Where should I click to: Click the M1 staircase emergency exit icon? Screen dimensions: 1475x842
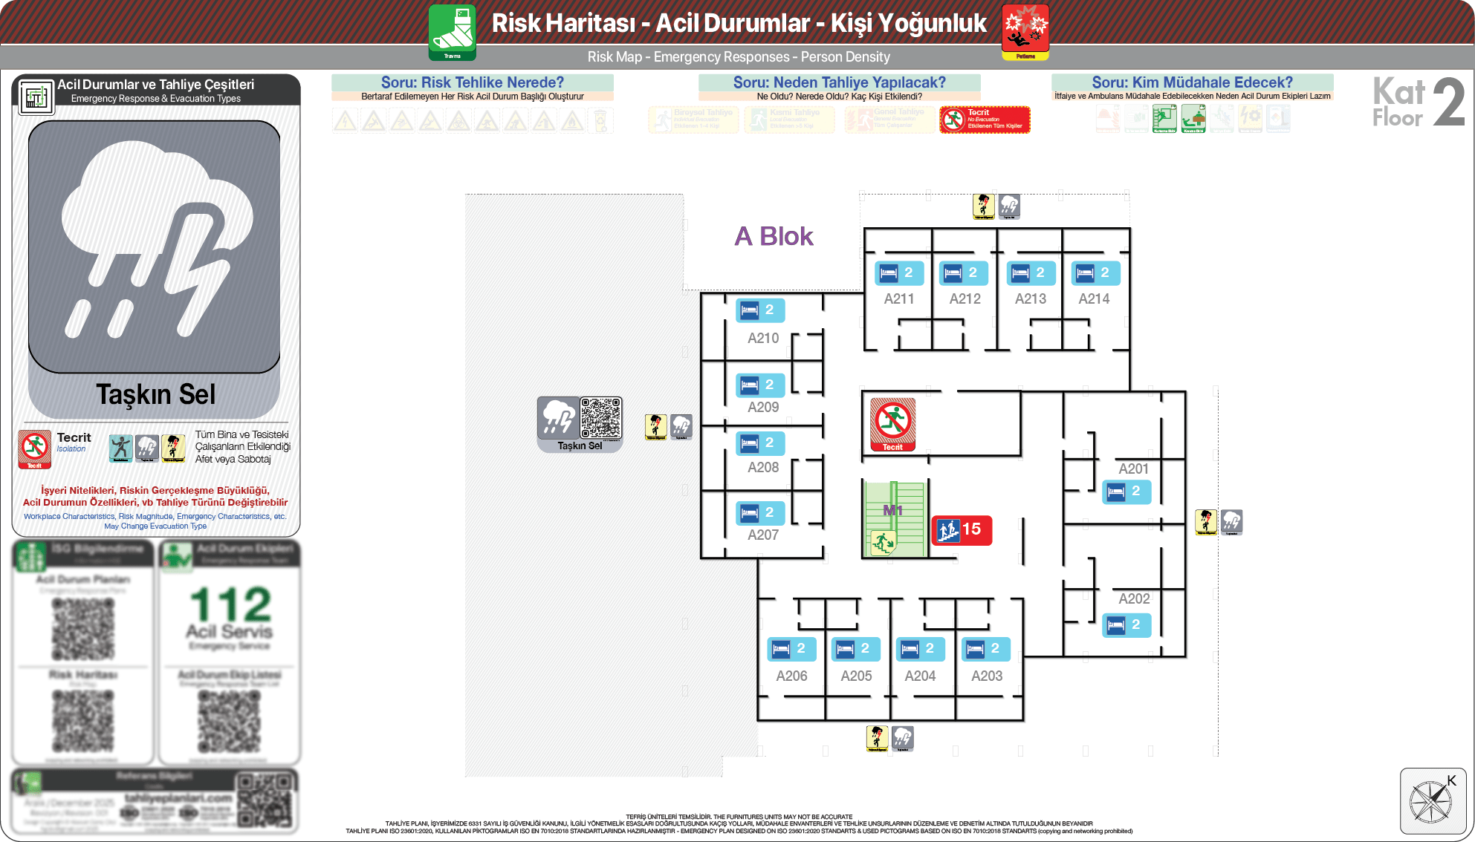click(883, 543)
